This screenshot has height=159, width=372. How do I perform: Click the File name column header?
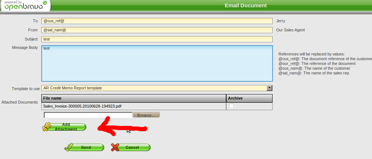click(x=134, y=98)
